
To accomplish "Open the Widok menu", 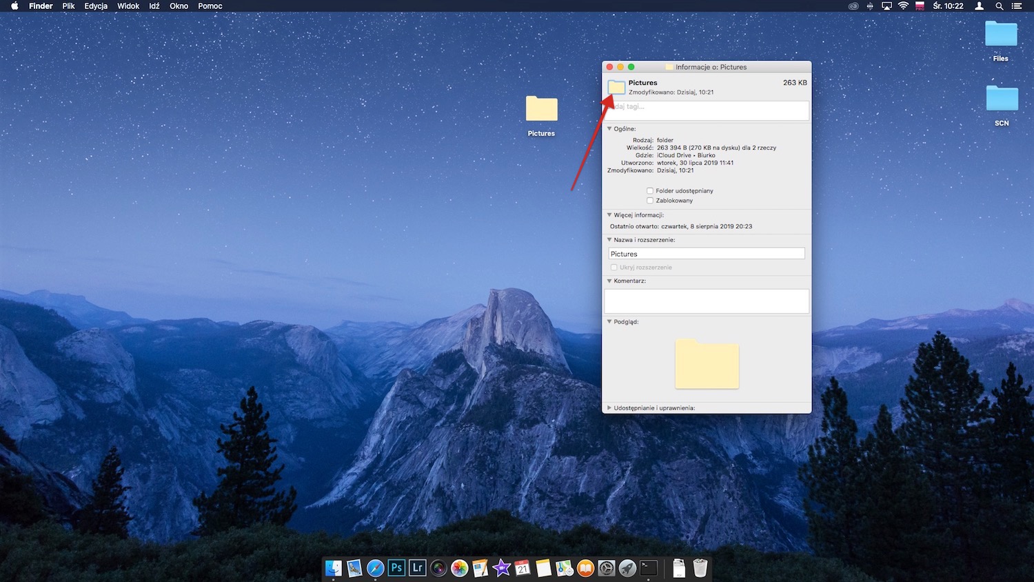I will click(128, 6).
